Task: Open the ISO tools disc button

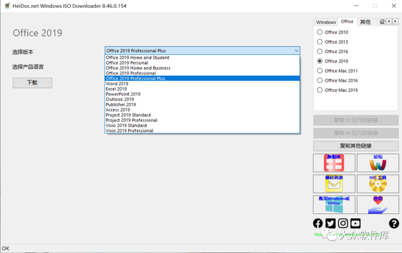Action: point(378,184)
